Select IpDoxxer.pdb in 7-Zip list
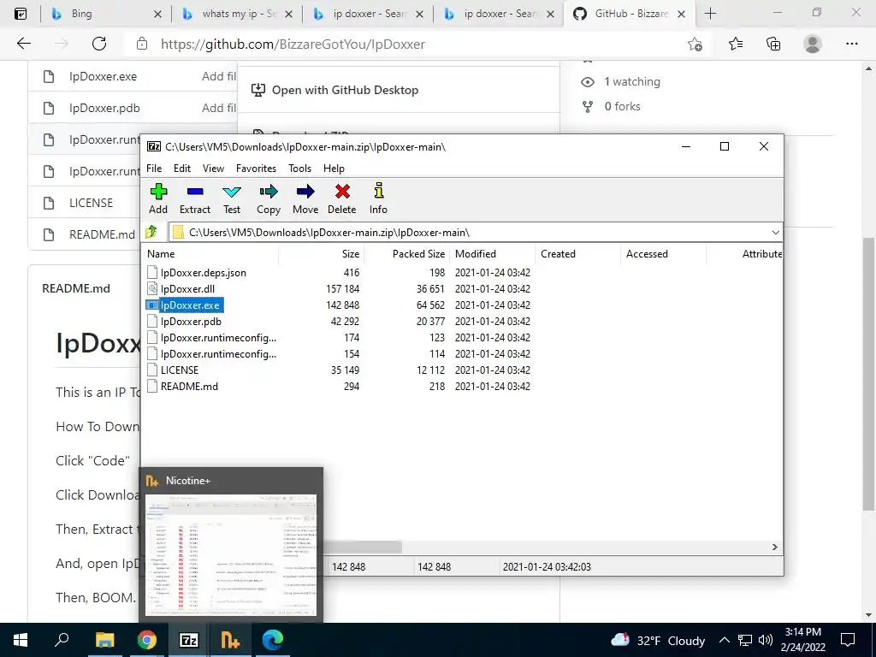Viewport: 876px width, 657px height. [191, 322]
